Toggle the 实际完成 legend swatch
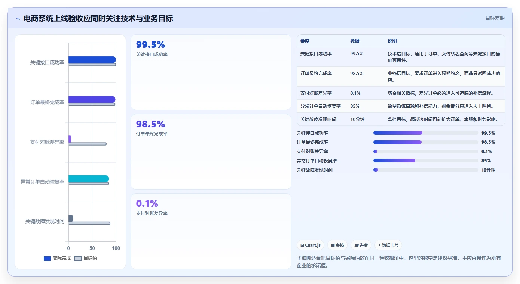Viewport: 520px width, 284px height. point(47,258)
